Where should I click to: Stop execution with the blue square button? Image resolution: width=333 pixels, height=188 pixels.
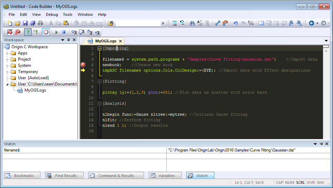(x=63, y=32)
